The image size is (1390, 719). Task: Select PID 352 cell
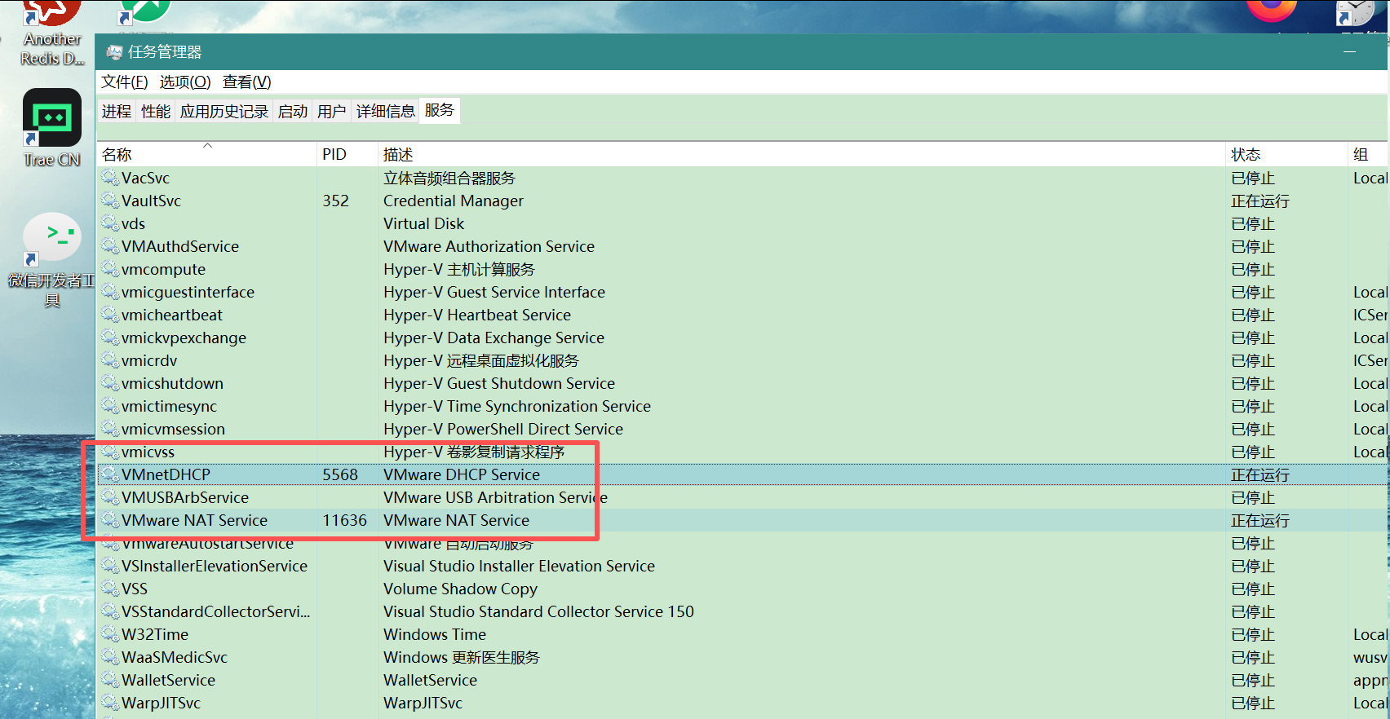point(335,201)
